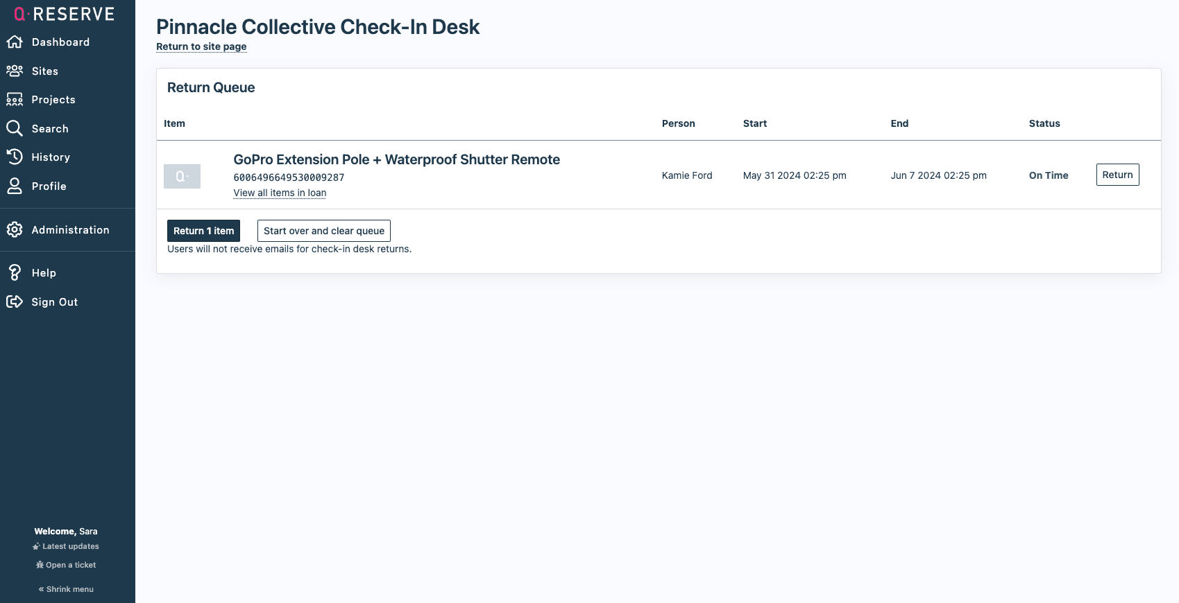
Task: Follow the Return to site page link
Action: [x=201, y=46]
